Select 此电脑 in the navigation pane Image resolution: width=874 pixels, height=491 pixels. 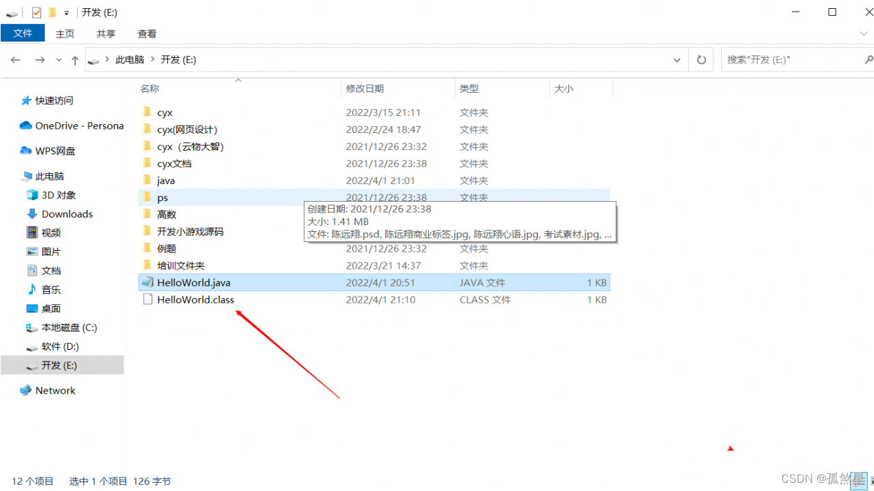50,176
